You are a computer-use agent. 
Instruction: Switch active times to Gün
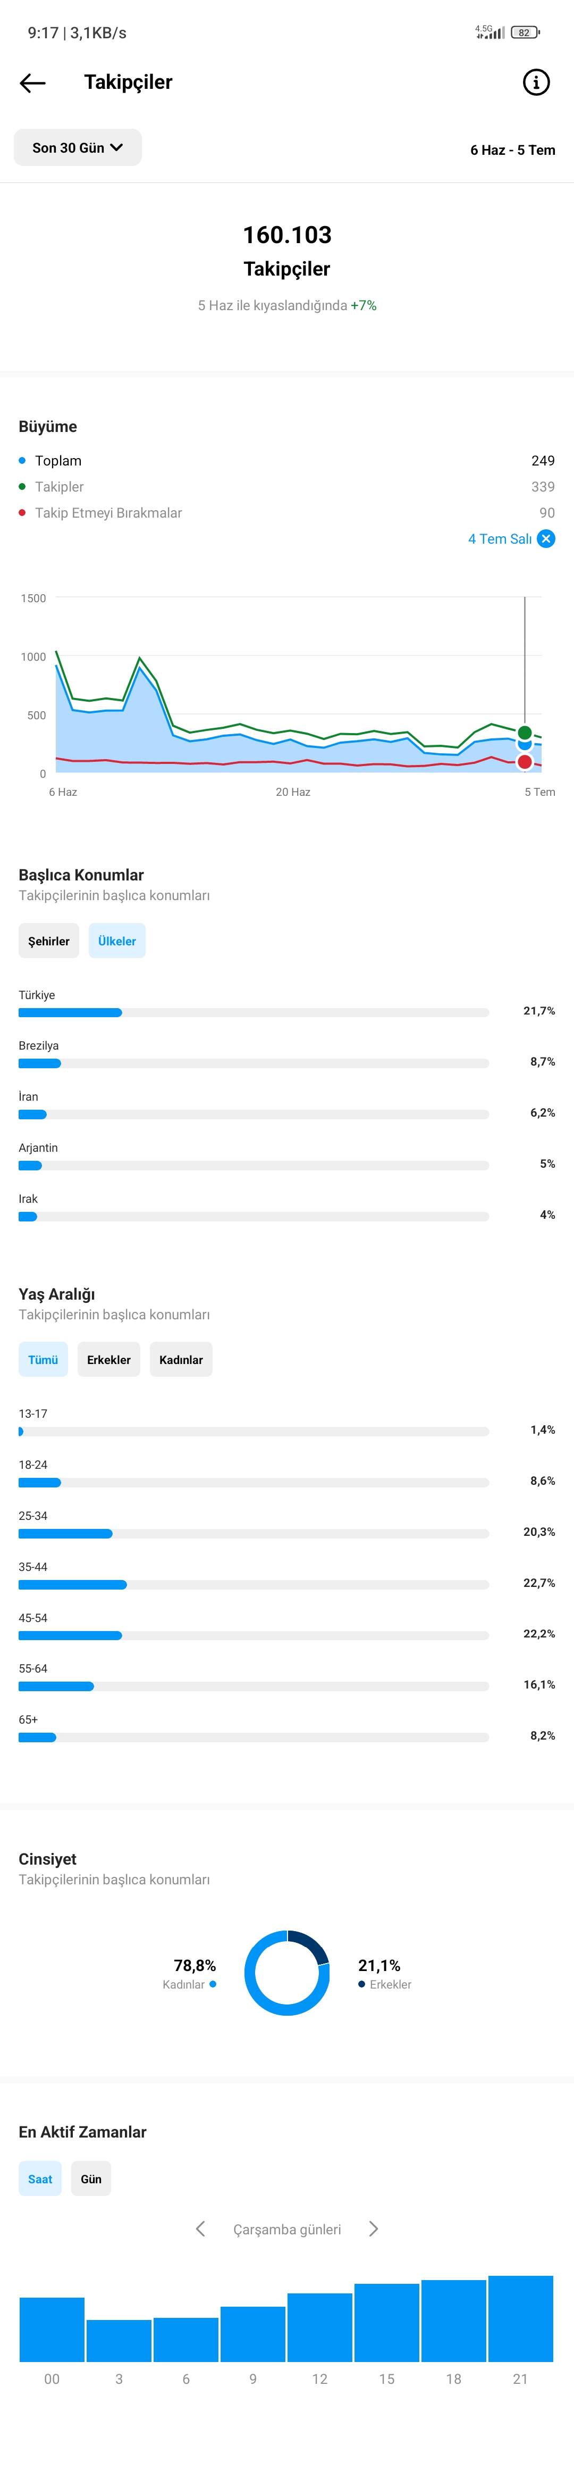(91, 2179)
